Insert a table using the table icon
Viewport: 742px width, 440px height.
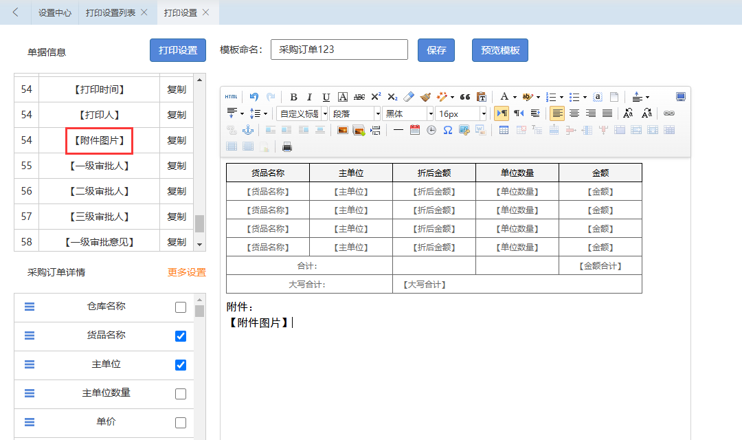tap(504, 130)
